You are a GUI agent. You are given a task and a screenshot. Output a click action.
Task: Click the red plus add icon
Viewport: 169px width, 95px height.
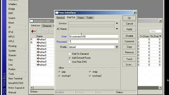tap(32, 31)
